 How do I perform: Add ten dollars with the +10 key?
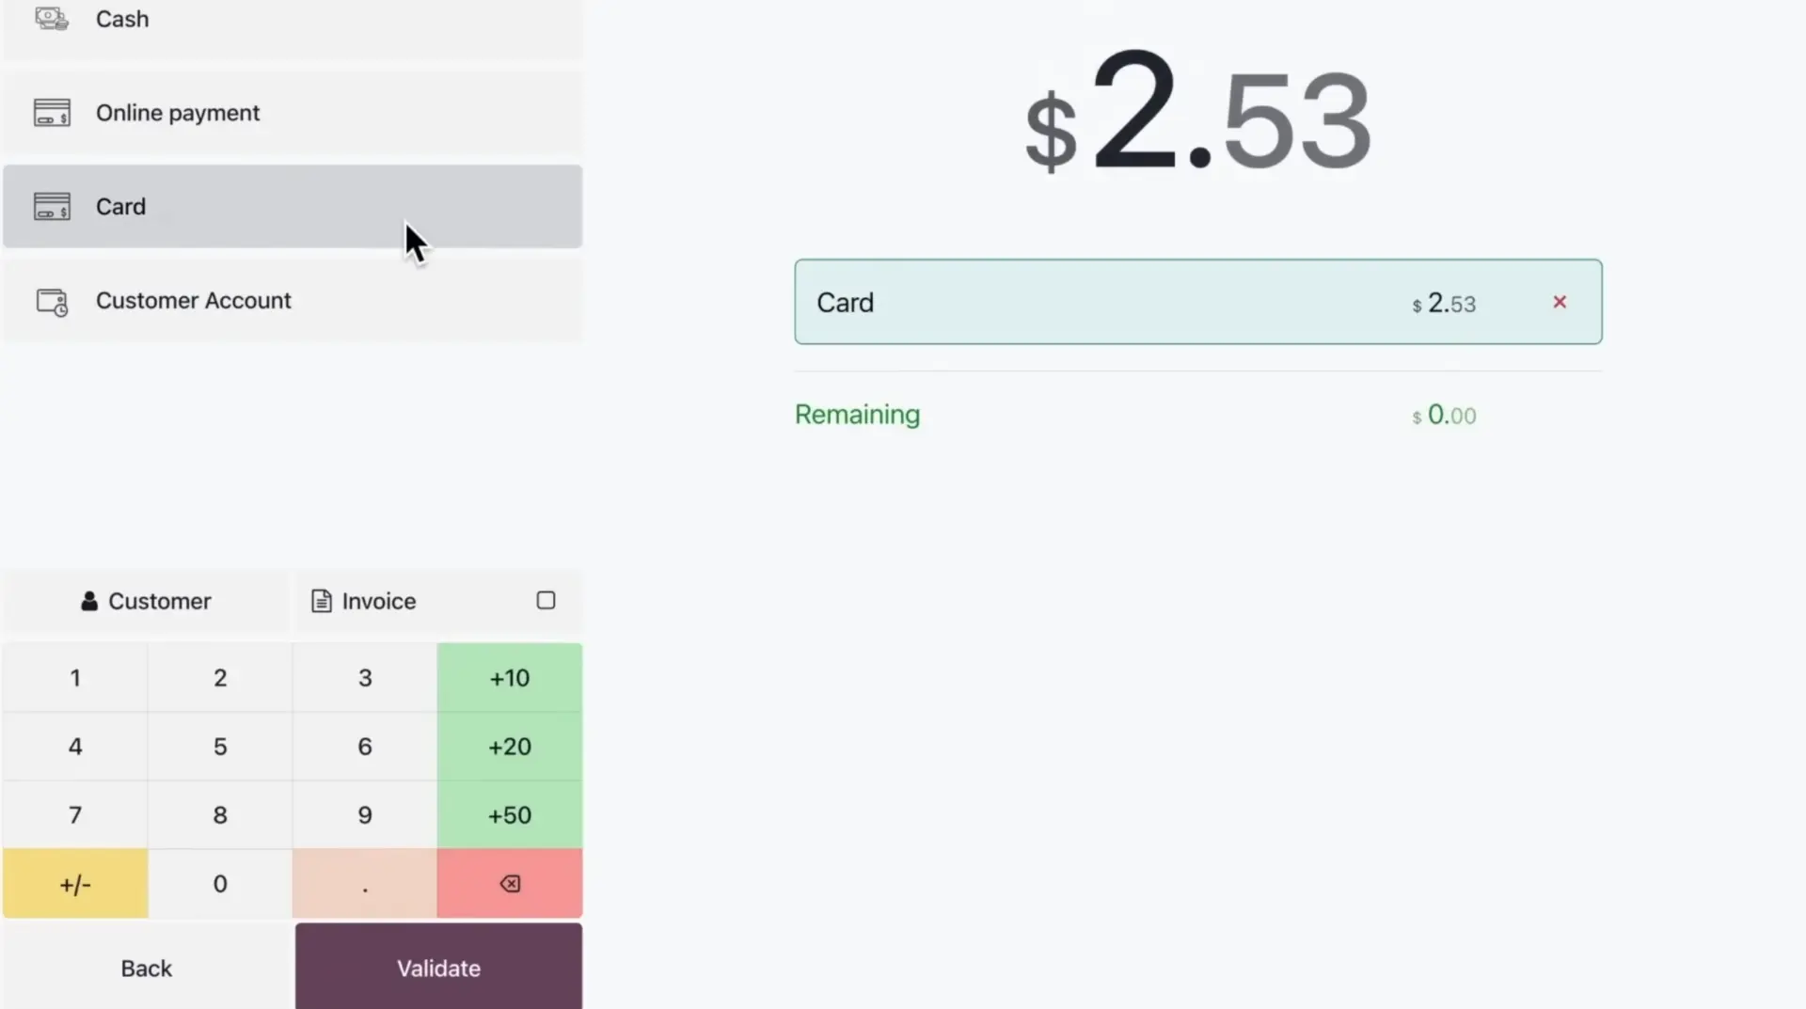(x=508, y=677)
